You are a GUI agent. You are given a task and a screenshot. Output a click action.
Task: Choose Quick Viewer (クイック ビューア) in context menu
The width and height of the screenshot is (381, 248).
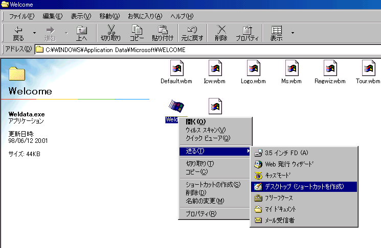point(215,138)
